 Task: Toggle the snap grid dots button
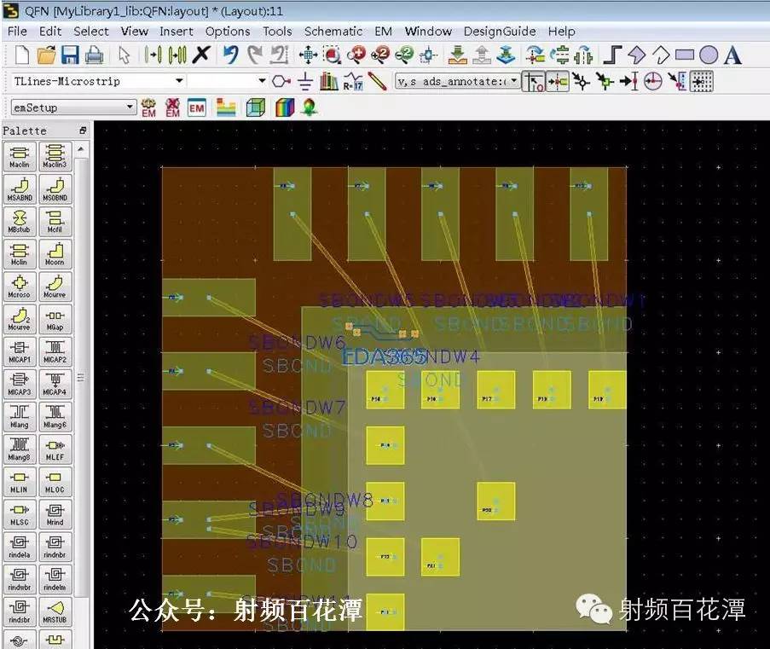(702, 82)
